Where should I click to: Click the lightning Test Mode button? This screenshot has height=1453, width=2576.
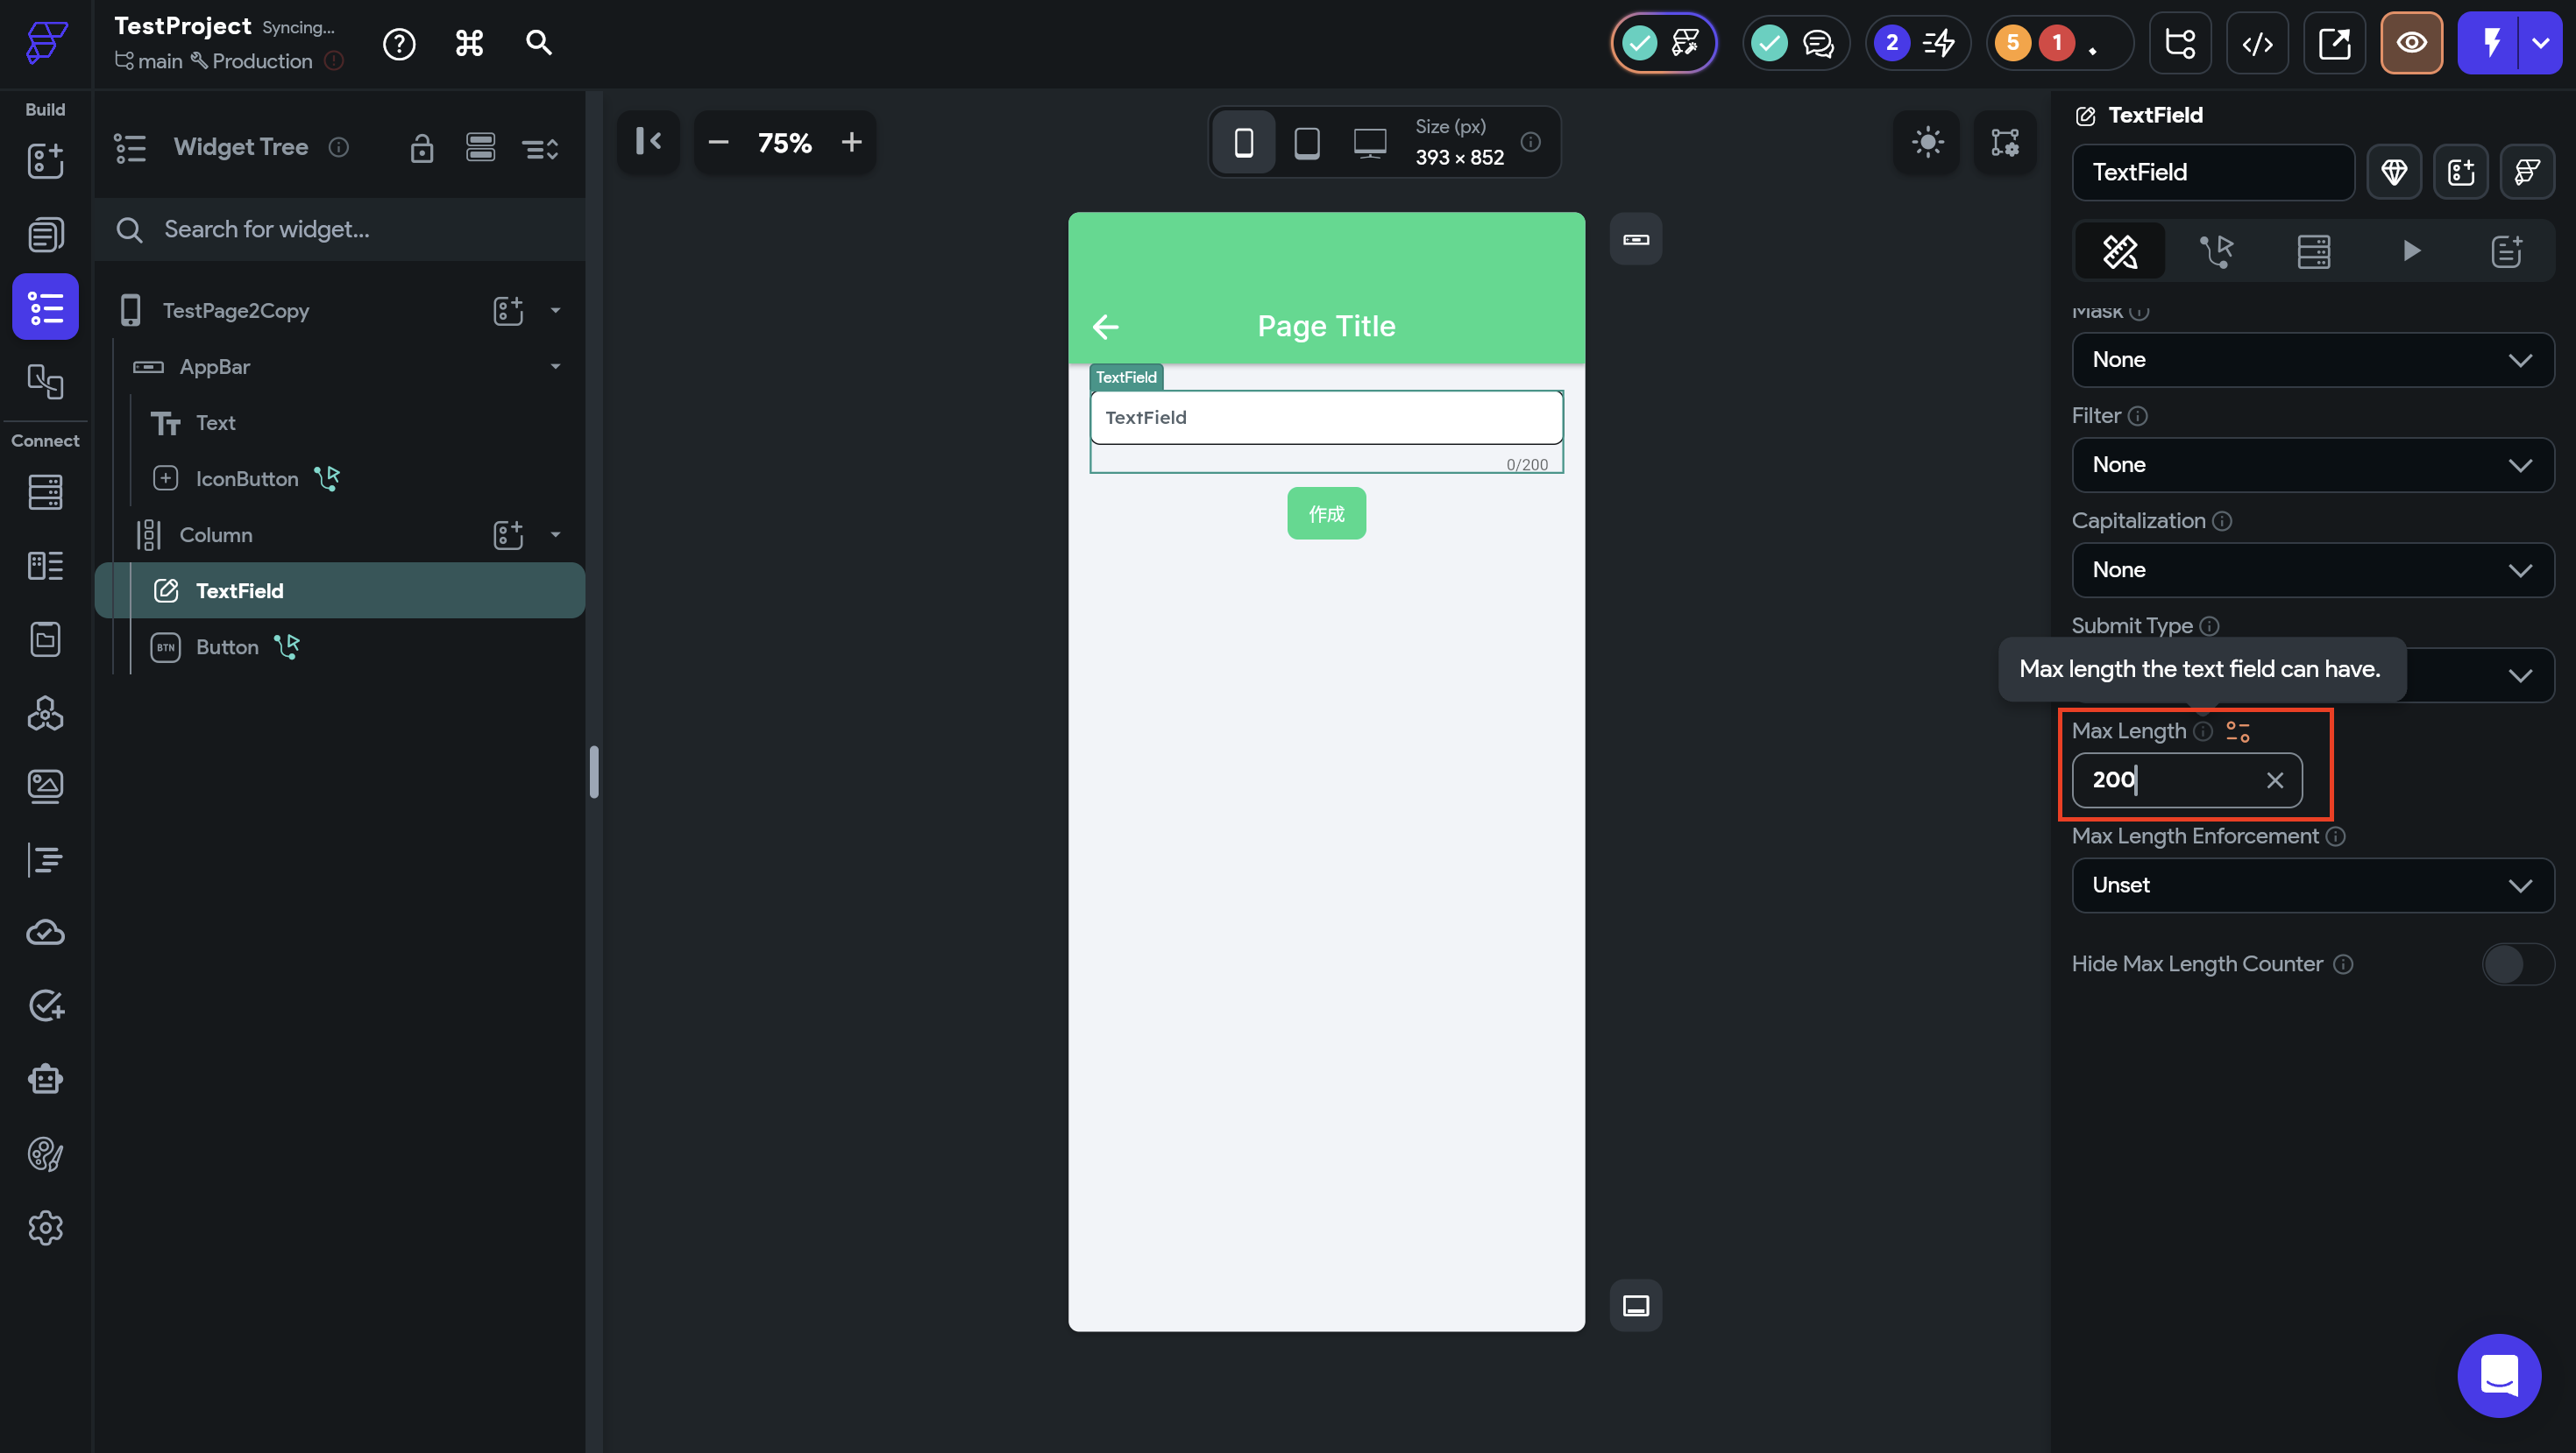pos(2491,43)
